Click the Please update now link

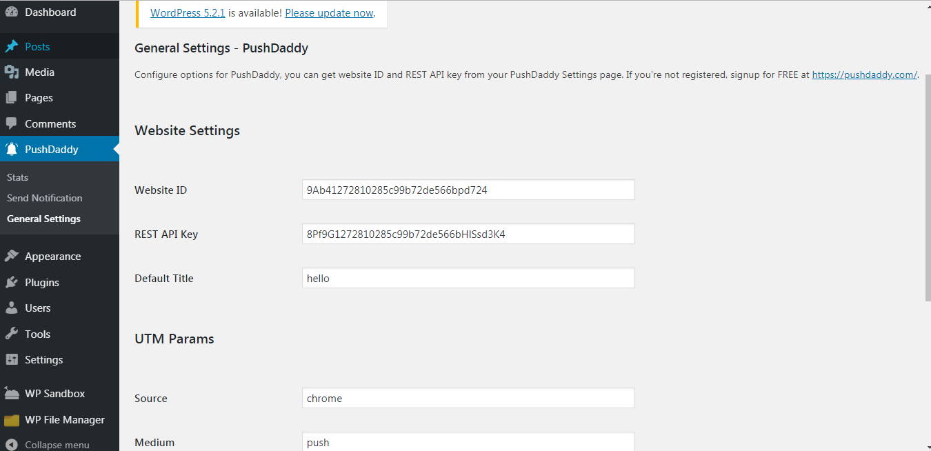pos(329,12)
